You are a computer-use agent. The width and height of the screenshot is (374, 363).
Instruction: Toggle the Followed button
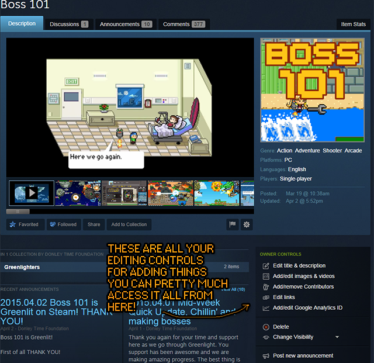64,224
